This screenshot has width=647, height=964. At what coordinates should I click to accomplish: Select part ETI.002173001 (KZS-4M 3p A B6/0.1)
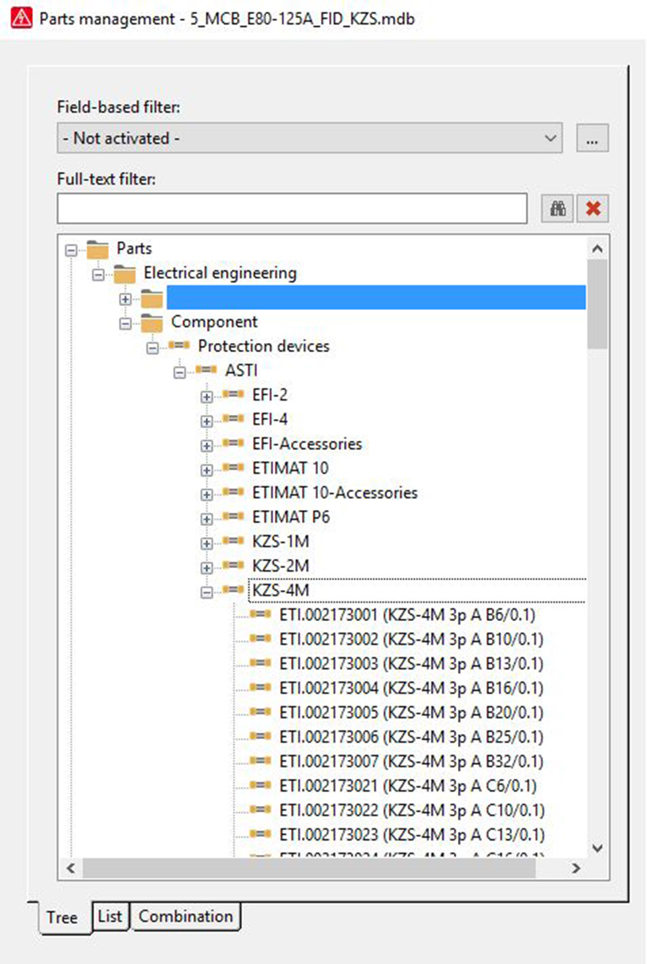pos(407,615)
